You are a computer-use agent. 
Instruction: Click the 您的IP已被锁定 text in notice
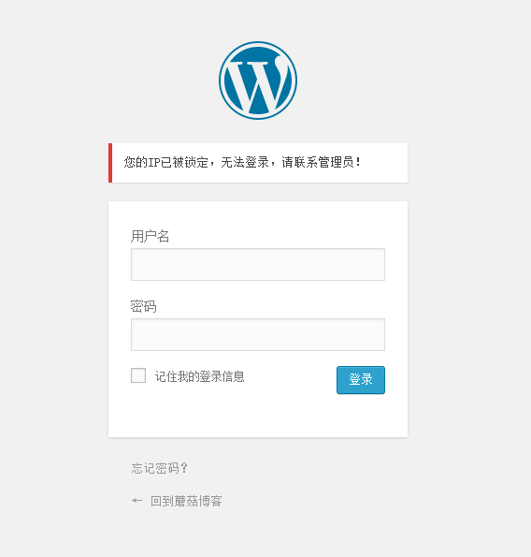[166, 162]
